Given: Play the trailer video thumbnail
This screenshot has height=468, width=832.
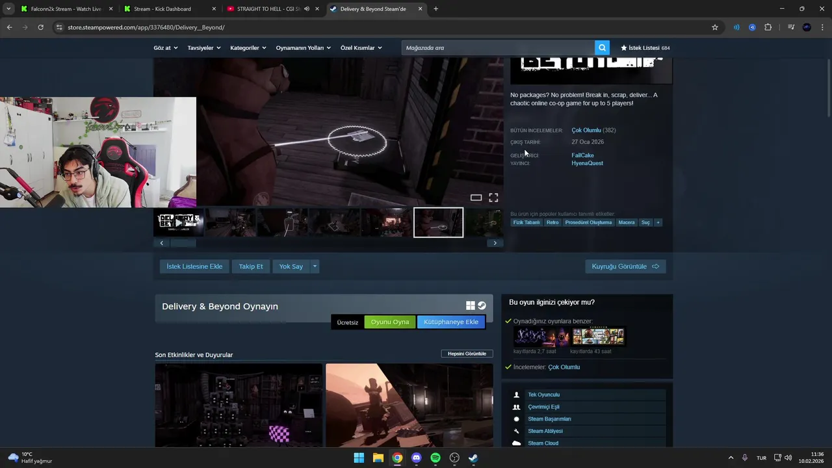Looking at the screenshot, I should point(179,222).
